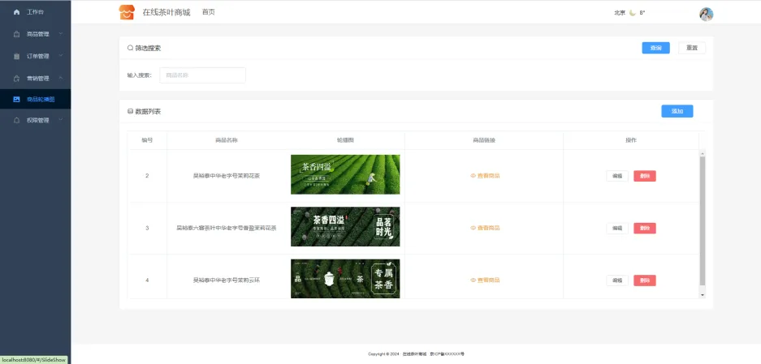
Task: Click the home icon beside 工作台
Action: coord(16,12)
